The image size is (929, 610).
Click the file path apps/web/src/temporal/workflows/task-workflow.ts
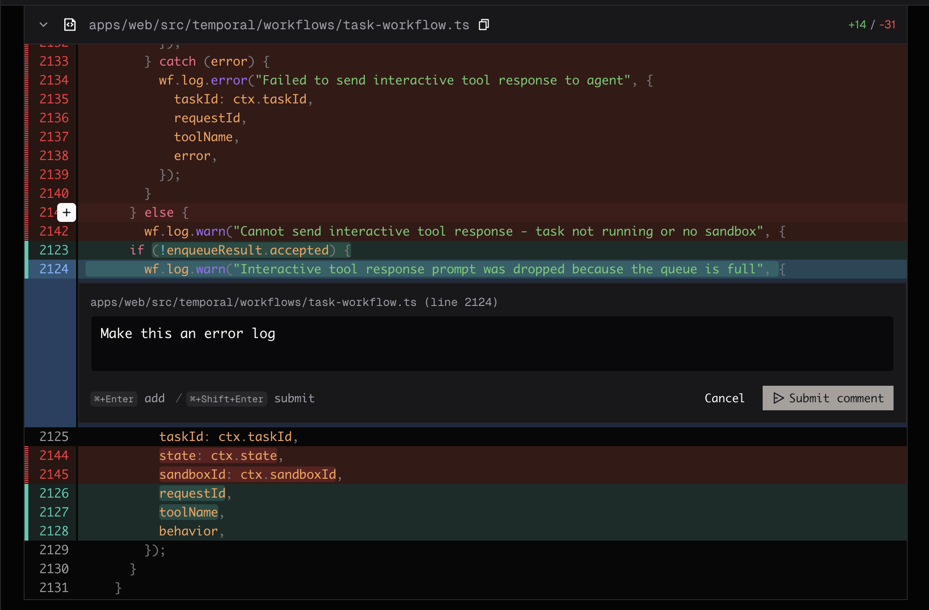tap(279, 25)
